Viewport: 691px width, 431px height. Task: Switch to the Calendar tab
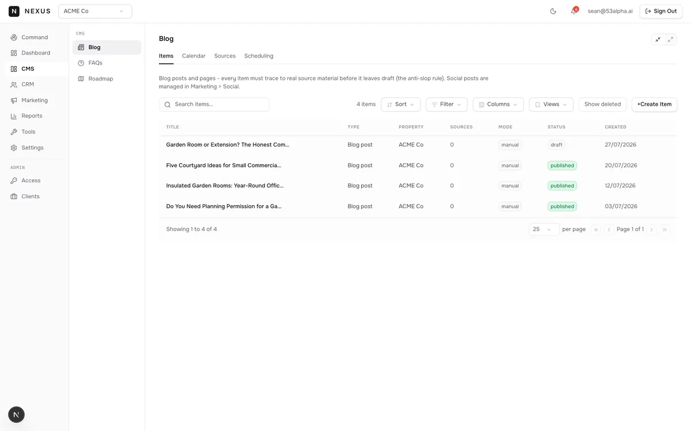(x=193, y=56)
